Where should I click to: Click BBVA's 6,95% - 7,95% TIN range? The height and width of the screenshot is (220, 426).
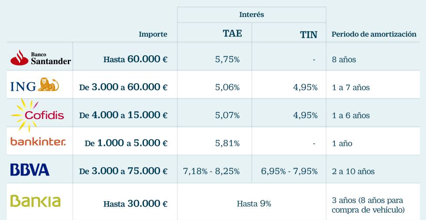pos(289,171)
